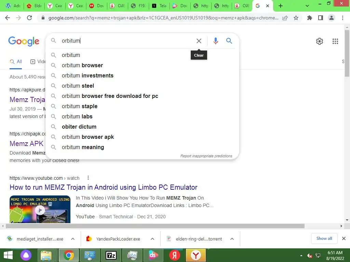350x262 pixels.
Task: Switch to the Elden browser tab
Action: pos(34,6)
